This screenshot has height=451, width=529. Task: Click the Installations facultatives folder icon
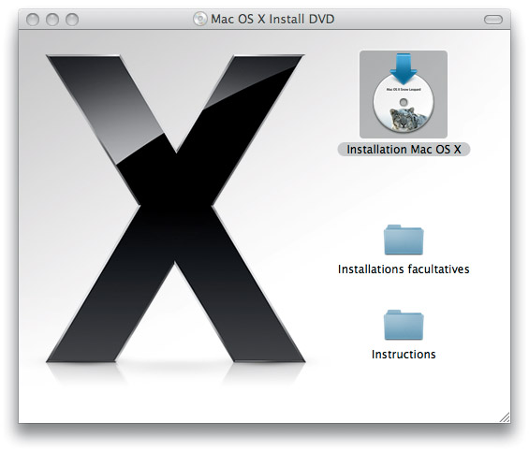404,240
